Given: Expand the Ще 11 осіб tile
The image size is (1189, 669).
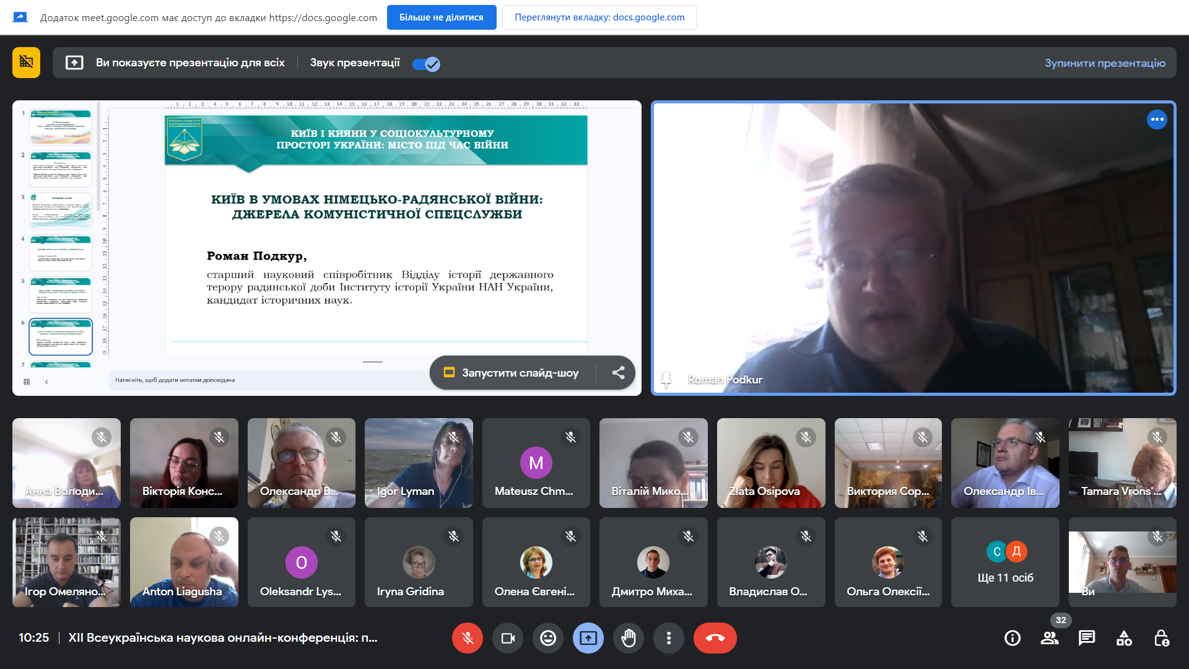Looking at the screenshot, I should click(1005, 562).
